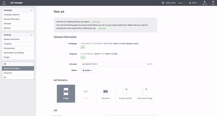Click Edit button under Ad group
This screenshot has width=217, height=116.
coord(83,57)
